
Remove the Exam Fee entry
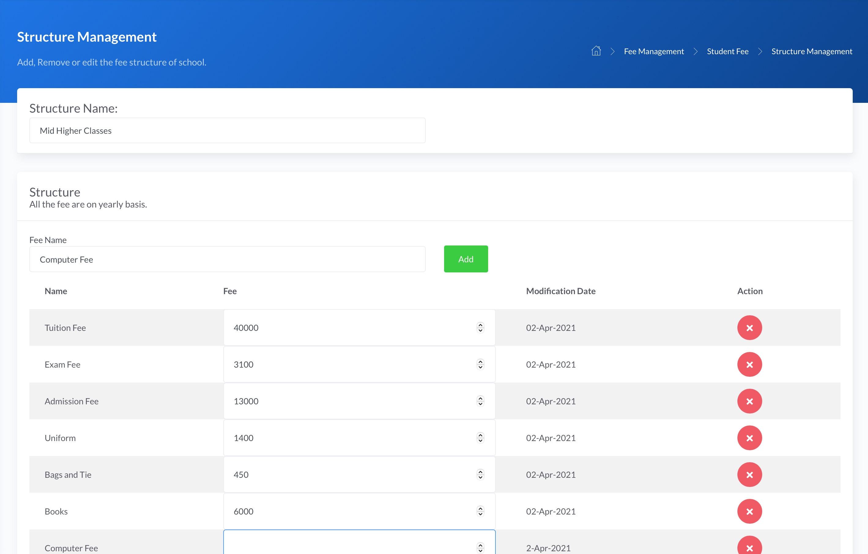point(749,364)
